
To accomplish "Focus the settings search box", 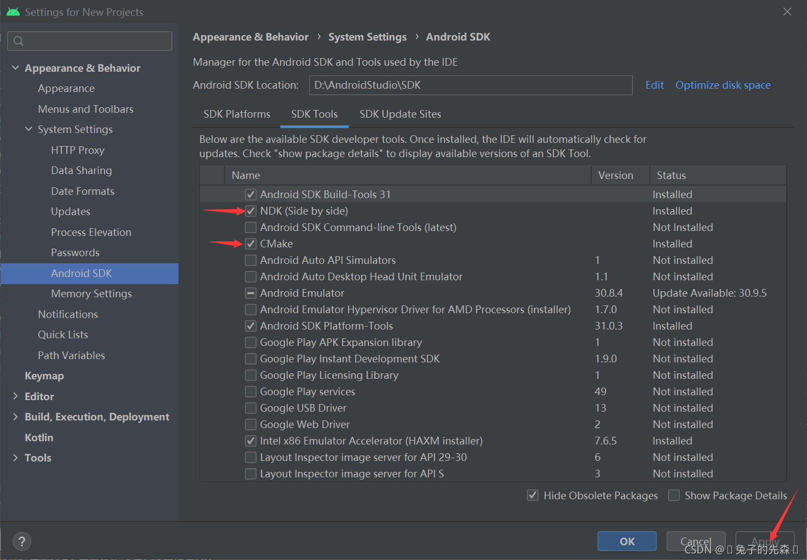I will click(90, 41).
